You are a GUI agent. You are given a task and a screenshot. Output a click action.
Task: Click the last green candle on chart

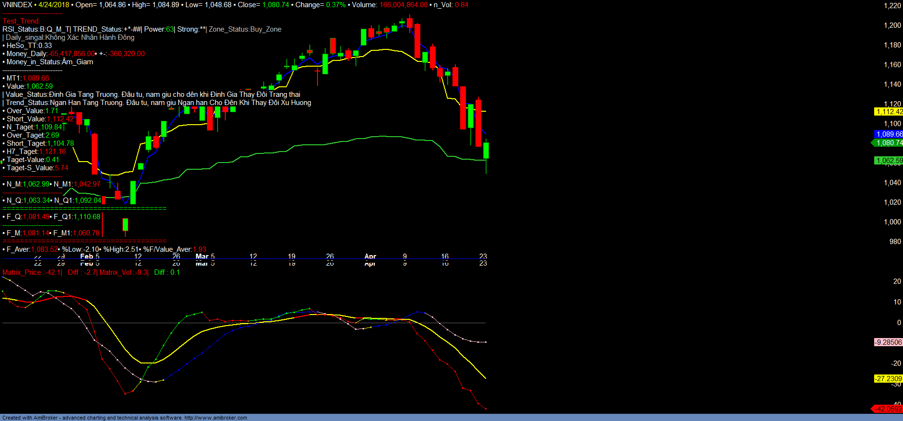pos(486,151)
